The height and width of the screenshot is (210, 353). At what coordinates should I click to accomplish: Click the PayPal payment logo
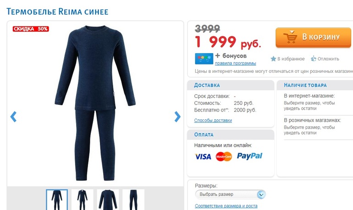[249, 156]
